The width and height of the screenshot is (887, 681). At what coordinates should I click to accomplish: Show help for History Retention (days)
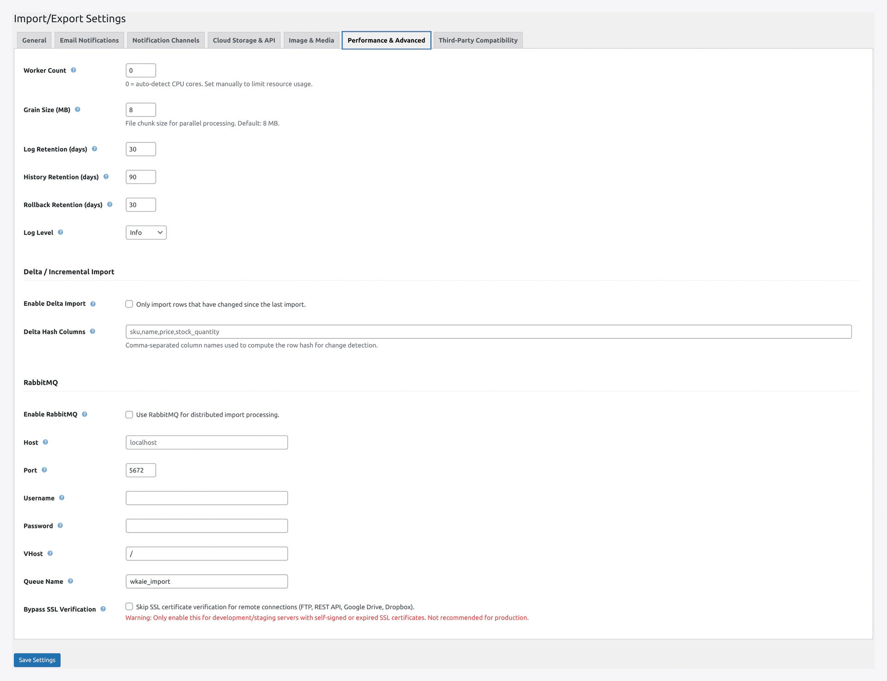pos(106,177)
